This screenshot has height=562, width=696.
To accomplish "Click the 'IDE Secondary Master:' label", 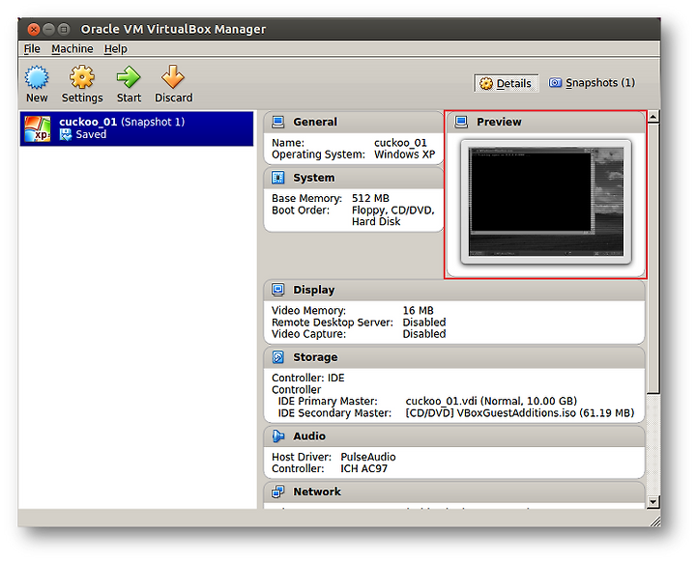I will click(x=334, y=413).
